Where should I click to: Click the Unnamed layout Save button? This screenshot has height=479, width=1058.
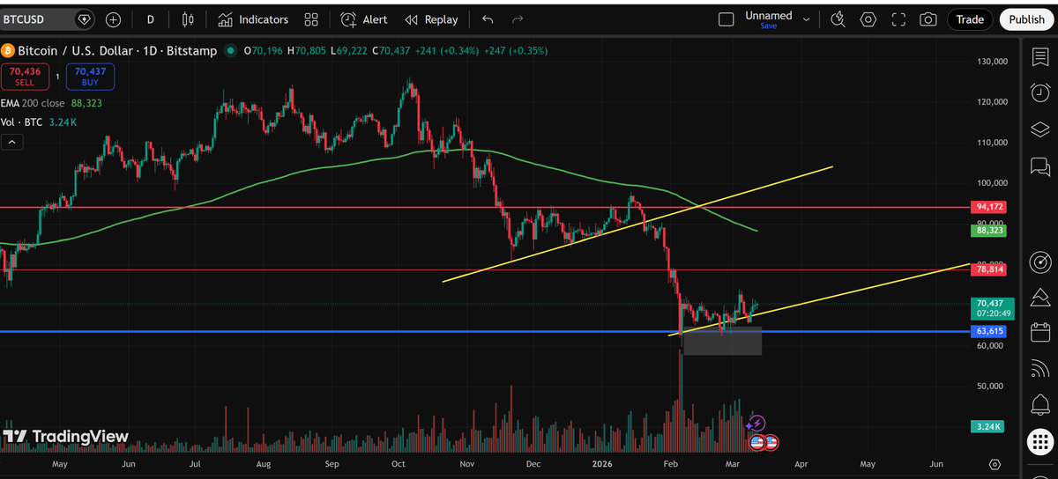click(x=769, y=26)
